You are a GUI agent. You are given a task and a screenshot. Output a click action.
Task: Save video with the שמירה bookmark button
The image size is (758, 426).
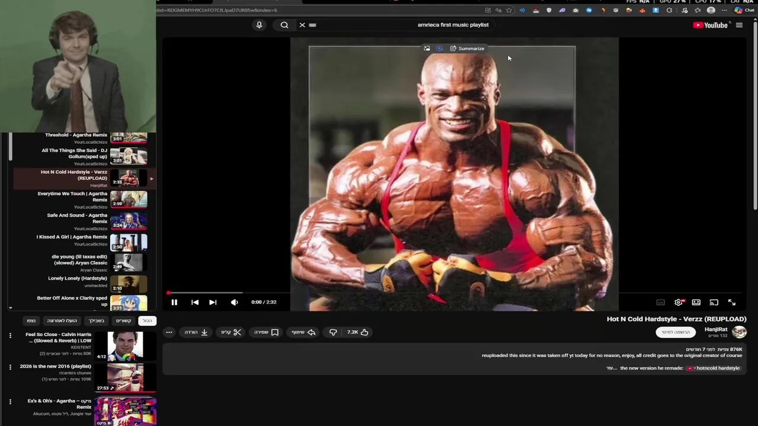(x=266, y=333)
